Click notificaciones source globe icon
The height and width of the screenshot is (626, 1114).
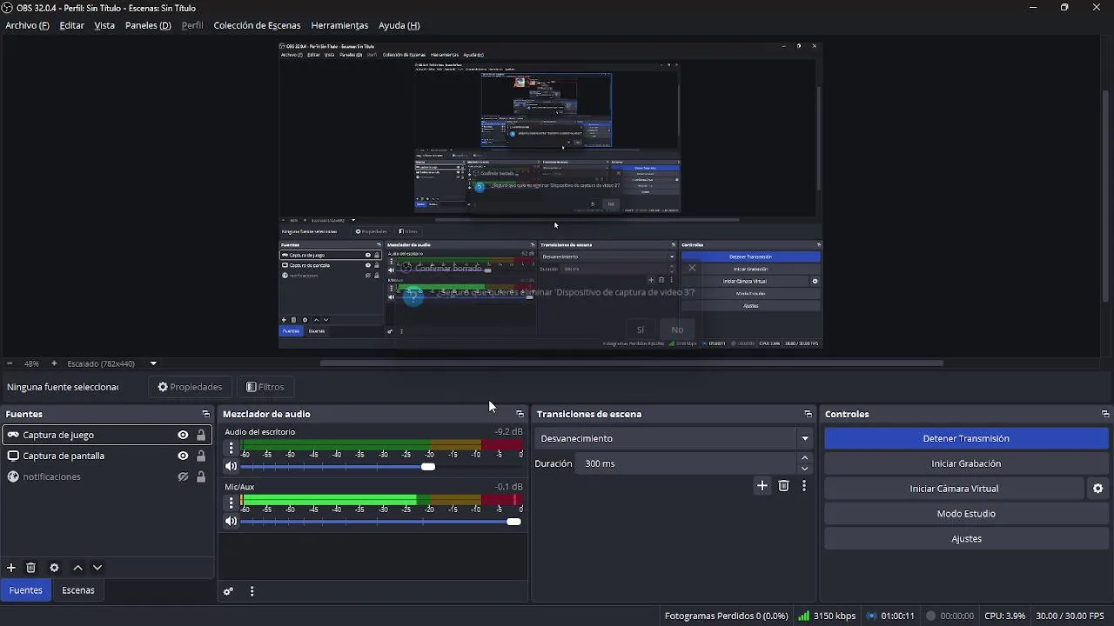pyautogui.click(x=13, y=476)
